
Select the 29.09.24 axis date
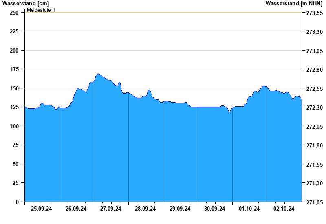tap(180, 209)
